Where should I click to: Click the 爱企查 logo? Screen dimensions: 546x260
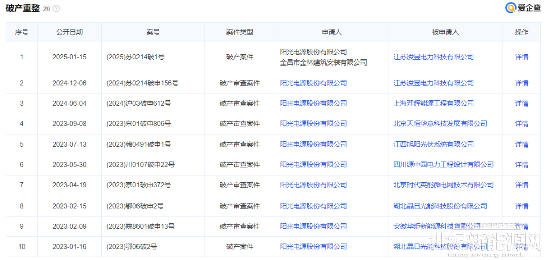(522, 8)
